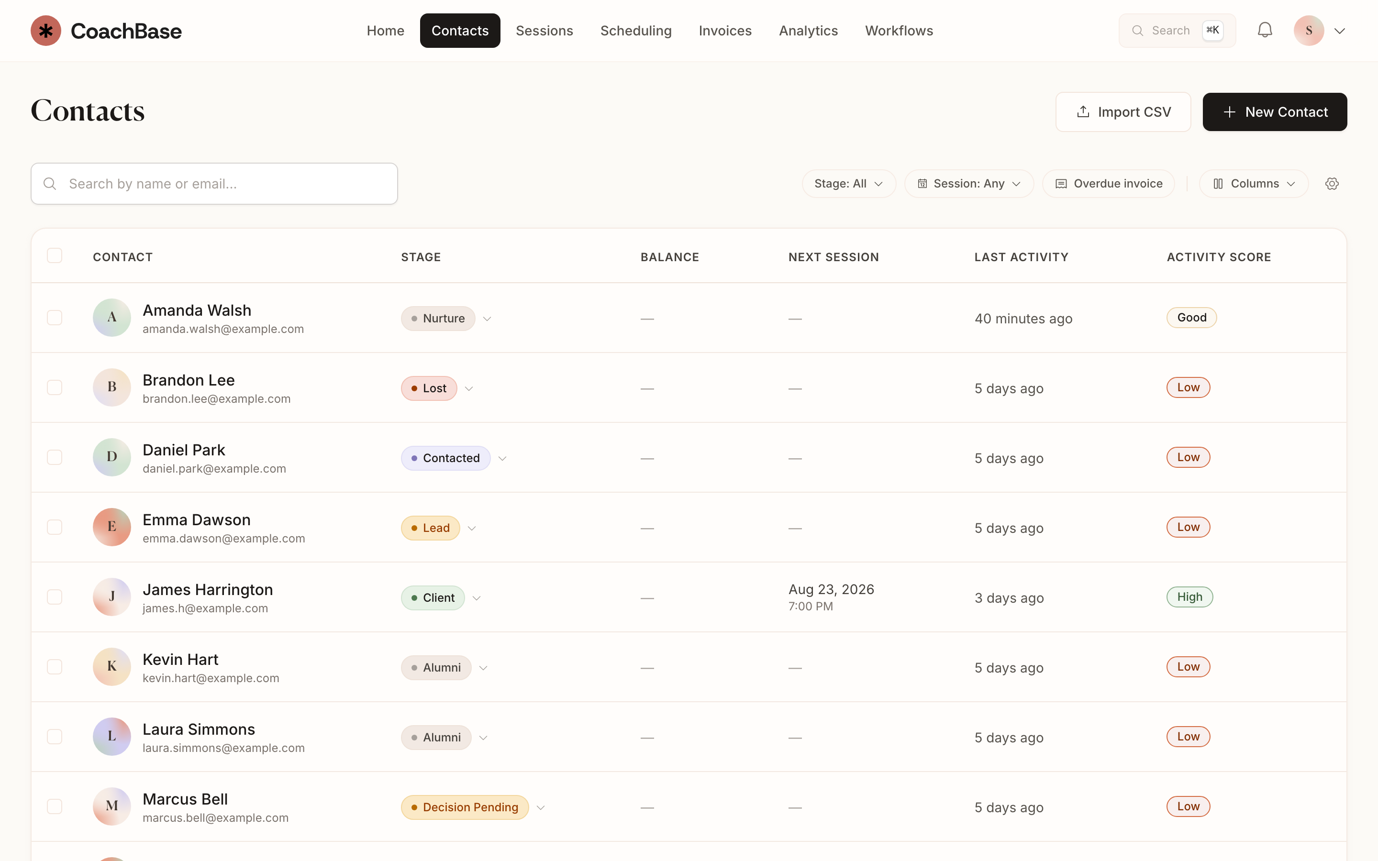
Task: Click Kevin Hart's avatar
Action: [x=112, y=667]
